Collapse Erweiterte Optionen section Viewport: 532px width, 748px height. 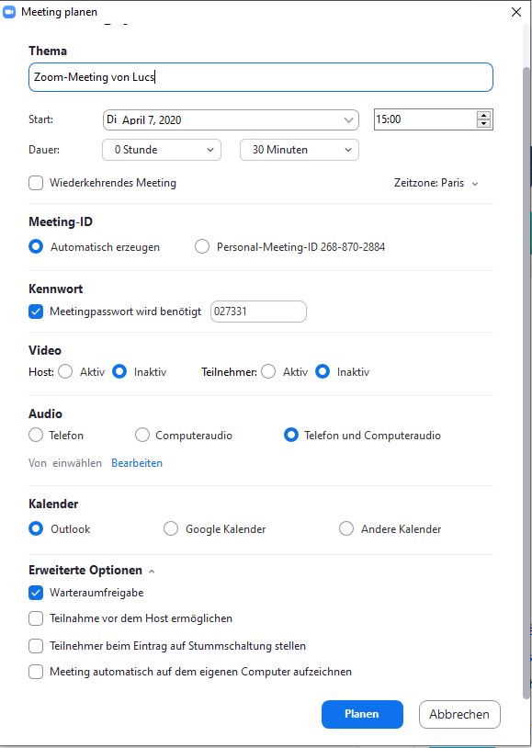pos(152,571)
